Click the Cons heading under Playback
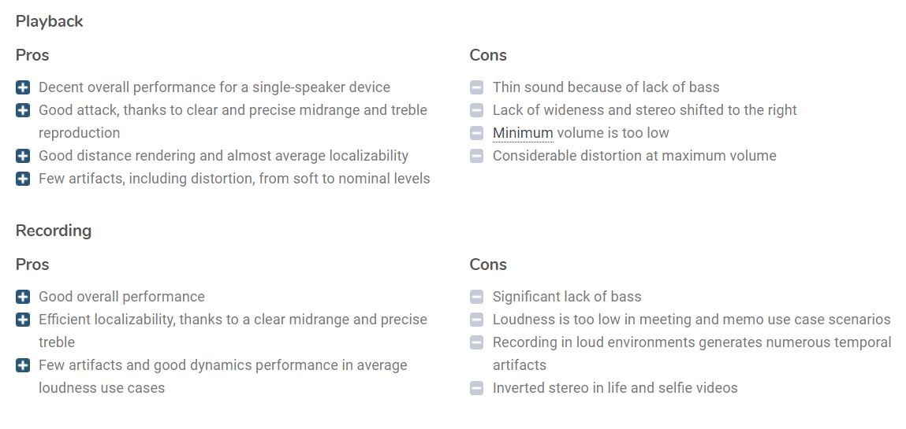This screenshot has width=906, height=429. coord(488,55)
